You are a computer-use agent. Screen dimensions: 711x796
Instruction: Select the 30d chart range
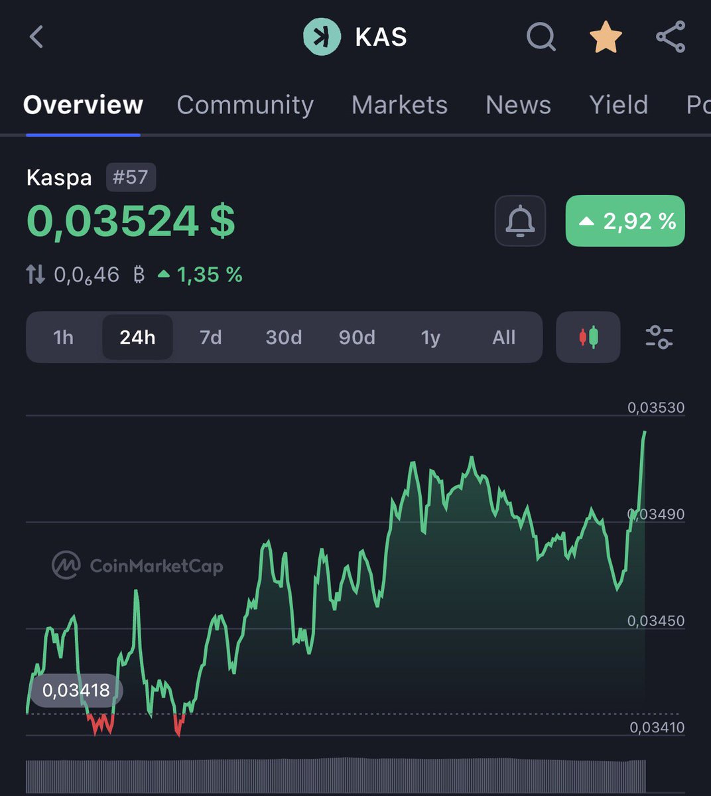coord(284,338)
